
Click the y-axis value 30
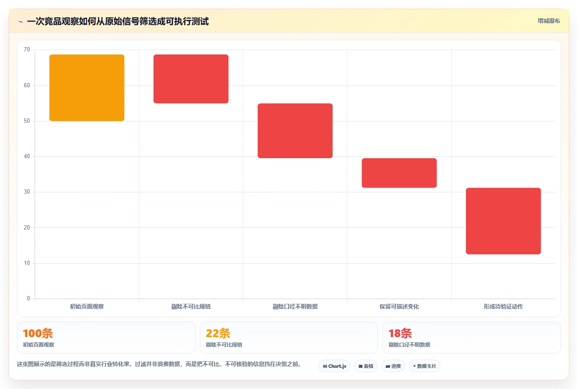27,192
